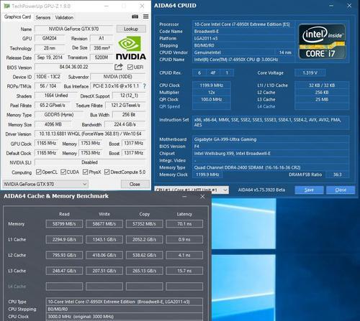Toggle the UEFI checkbox

pyautogui.click(x=130, y=67)
